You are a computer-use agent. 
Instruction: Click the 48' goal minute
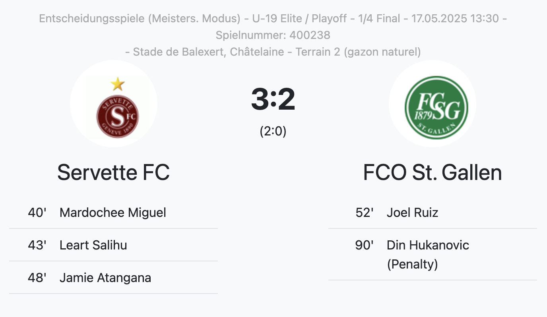pyautogui.click(x=37, y=278)
